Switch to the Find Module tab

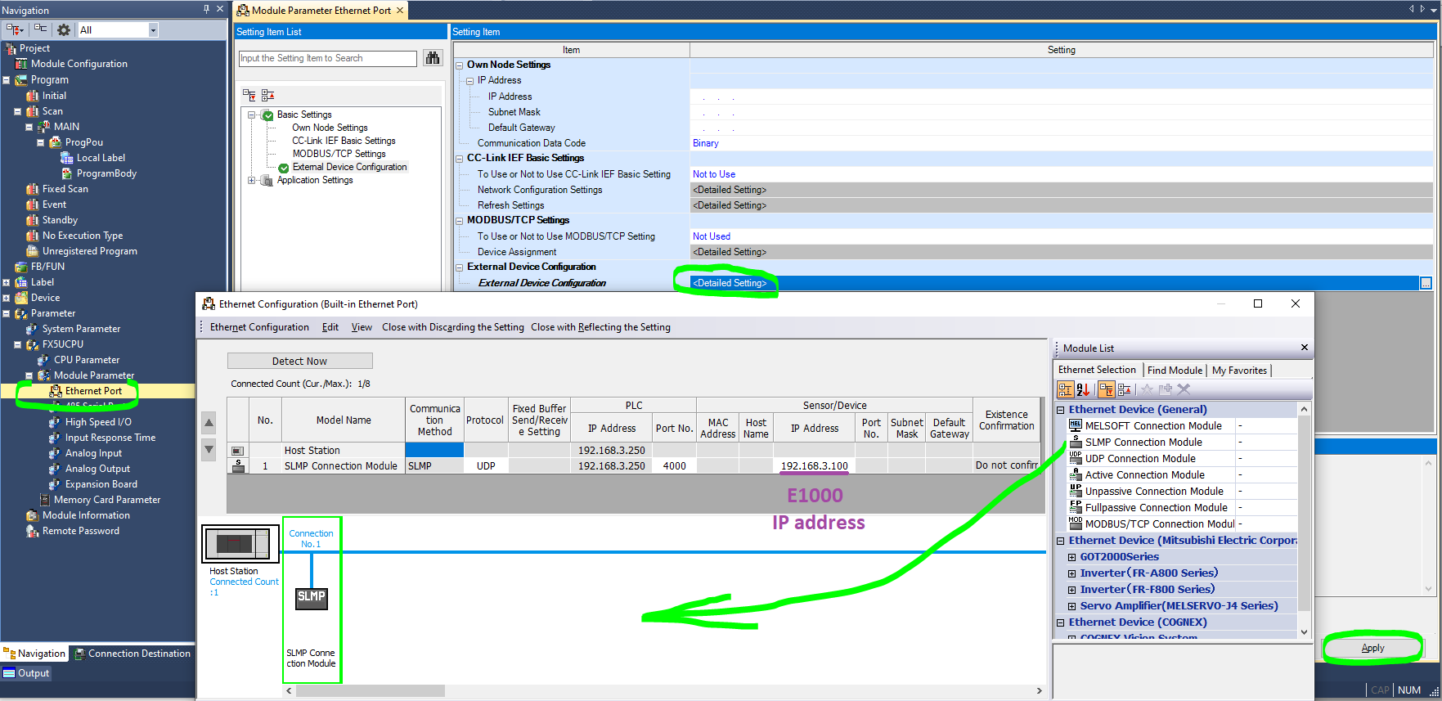1175,371
